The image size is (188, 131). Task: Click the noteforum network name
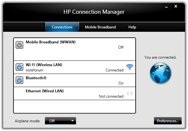[x=34, y=70]
